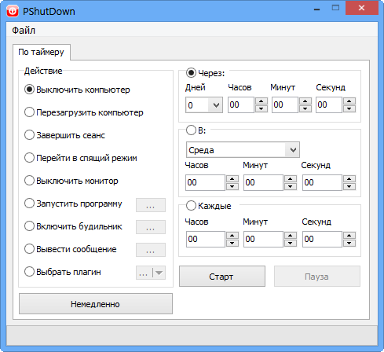The width and height of the screenshot is (384, 352).
Task: Select Выключить компьютер action
Action: click(x=77, y=90)
